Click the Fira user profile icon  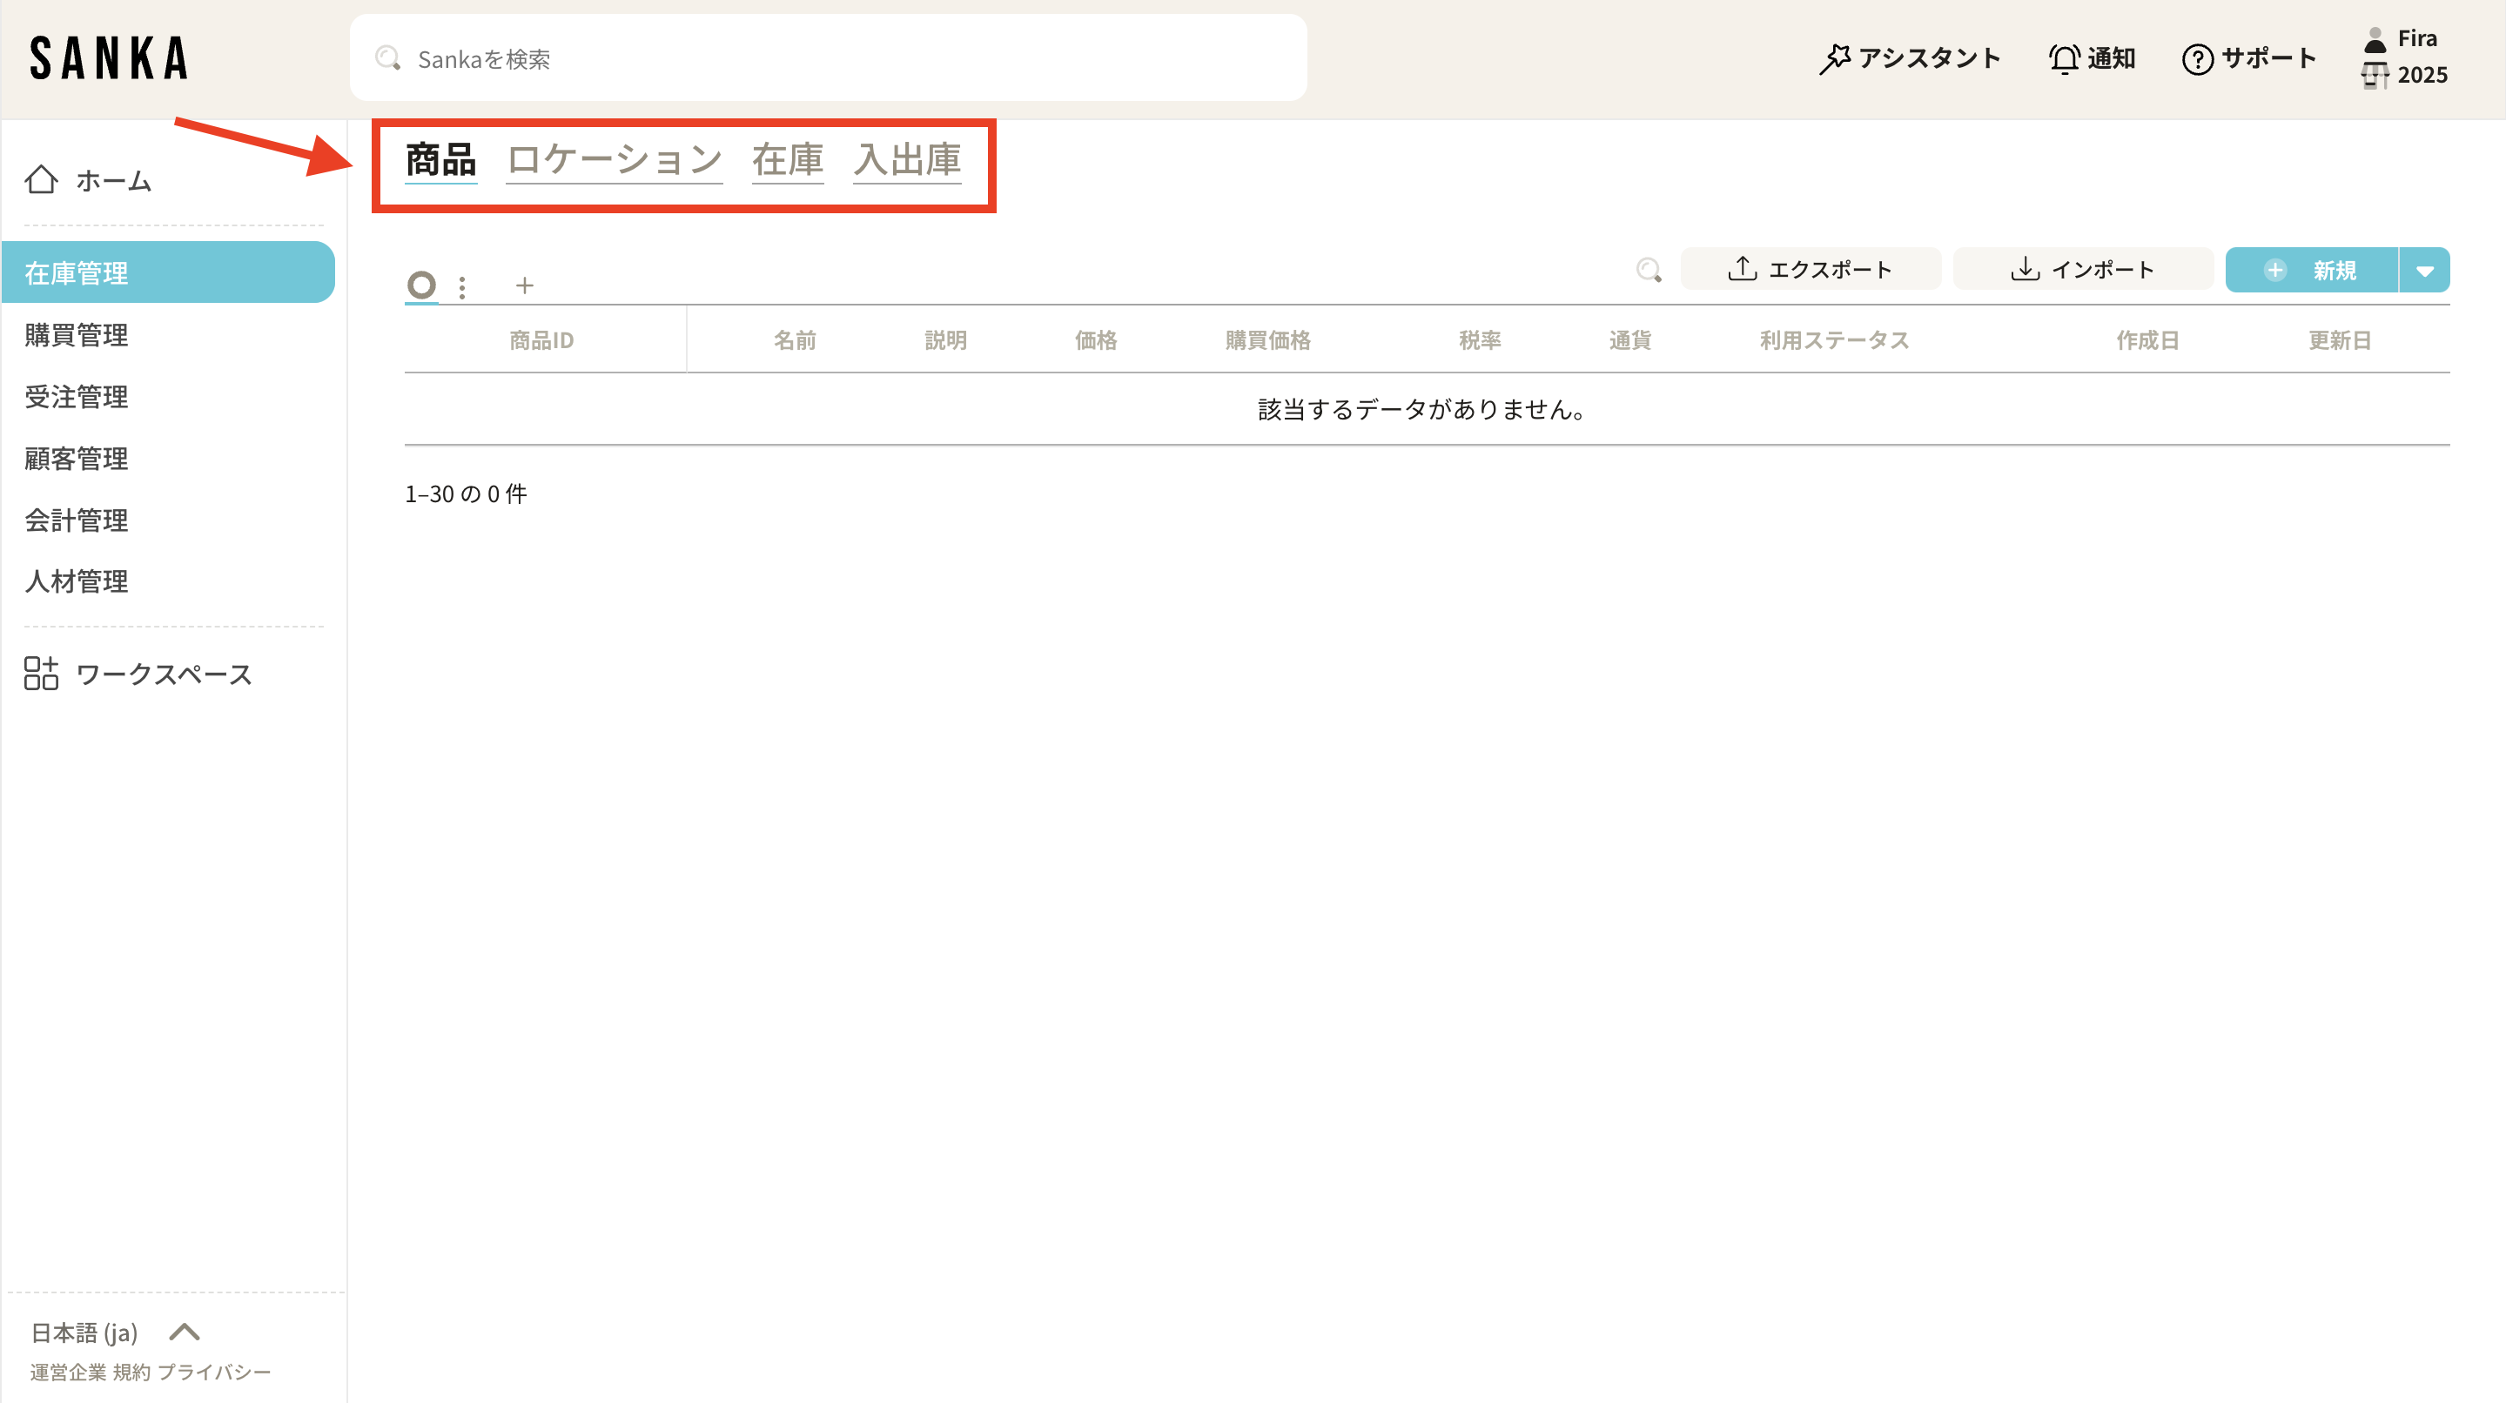tap(2375, 40)
